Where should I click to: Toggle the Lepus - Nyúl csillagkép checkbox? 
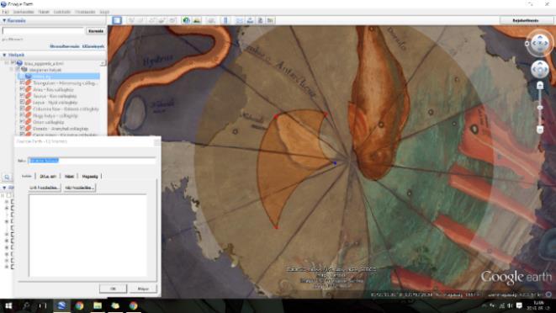click(x=22, y=102)
